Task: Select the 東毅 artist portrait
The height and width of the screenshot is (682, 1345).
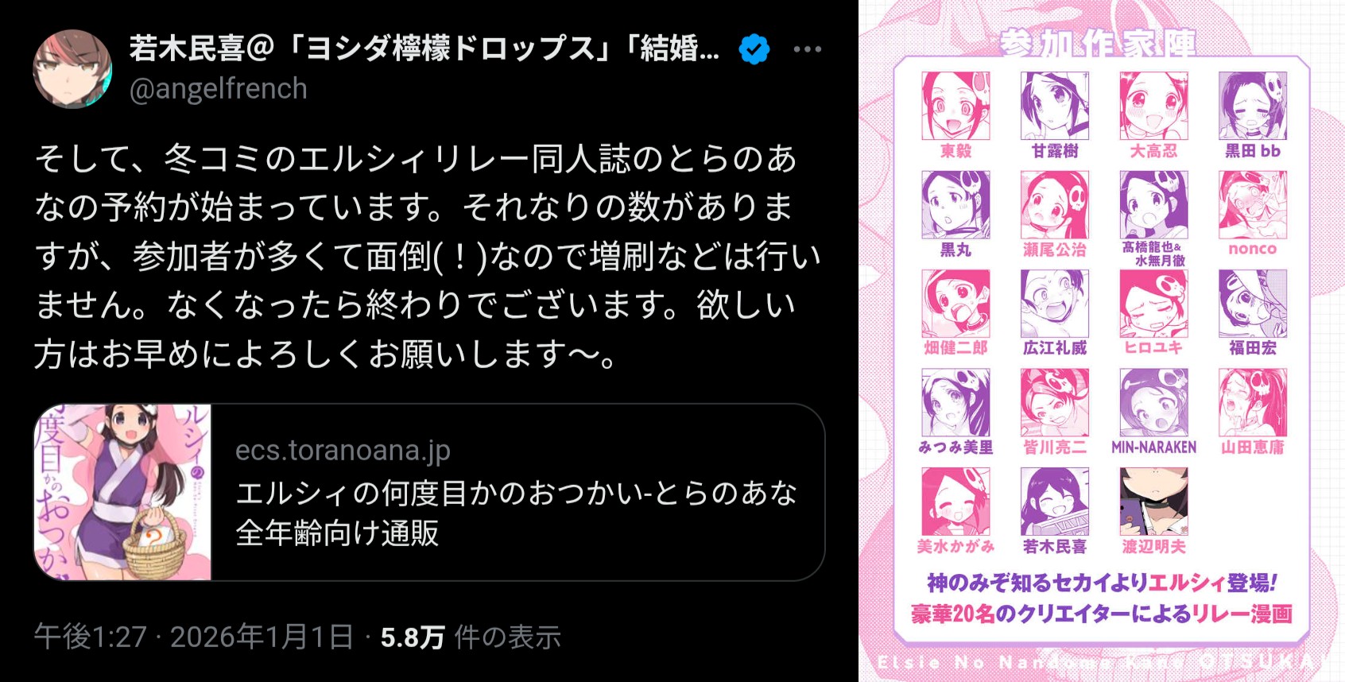Action: tap(955, 106)
